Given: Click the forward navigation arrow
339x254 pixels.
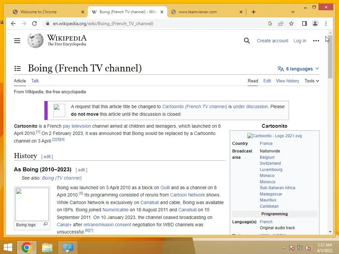Looking at the screenshot, I should [x=24, y=23].
